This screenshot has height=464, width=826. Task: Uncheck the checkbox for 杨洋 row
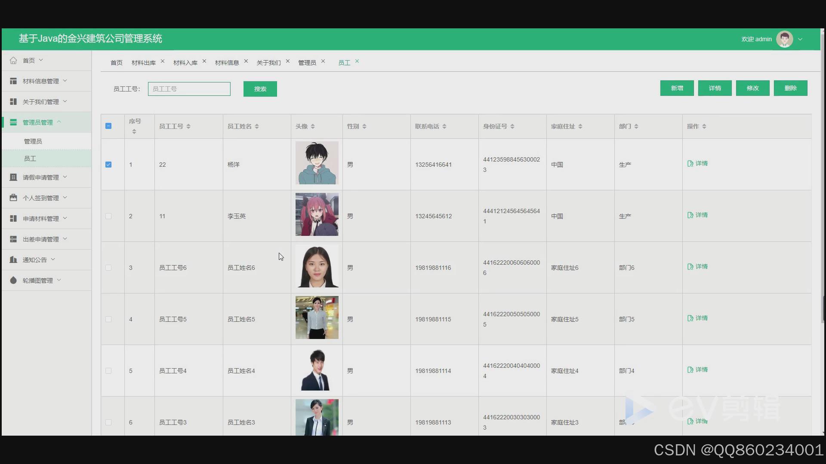[108, 165]
